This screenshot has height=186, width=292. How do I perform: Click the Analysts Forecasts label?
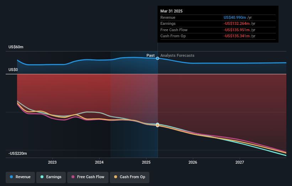(177, 56)
